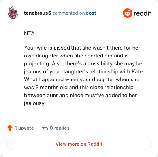Click the 'reddit' wordmark text
This screenshot has width=158, height=157.
(143, 13)
